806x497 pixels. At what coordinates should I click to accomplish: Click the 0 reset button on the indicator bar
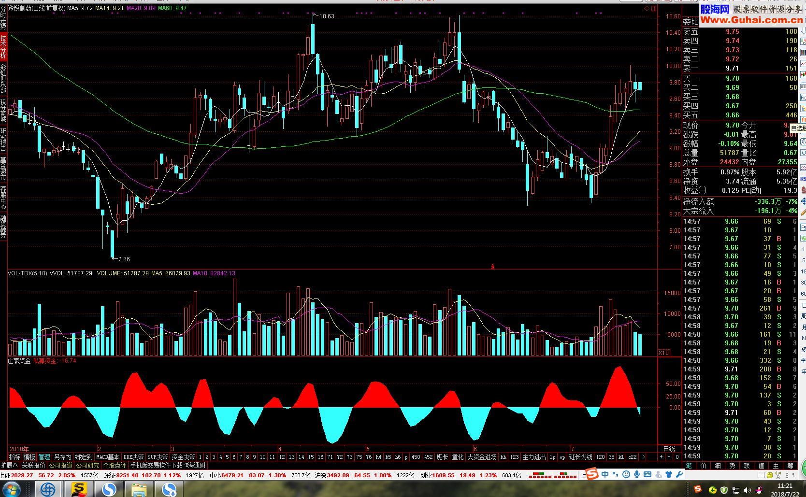point(677,456)
